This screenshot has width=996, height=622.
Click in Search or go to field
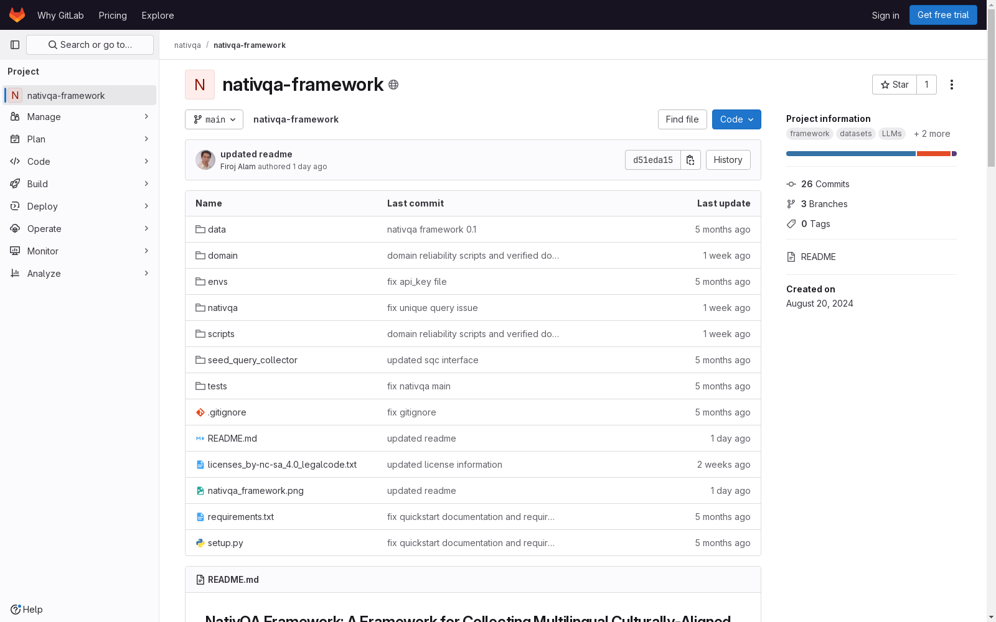click(x=90, y=45)
